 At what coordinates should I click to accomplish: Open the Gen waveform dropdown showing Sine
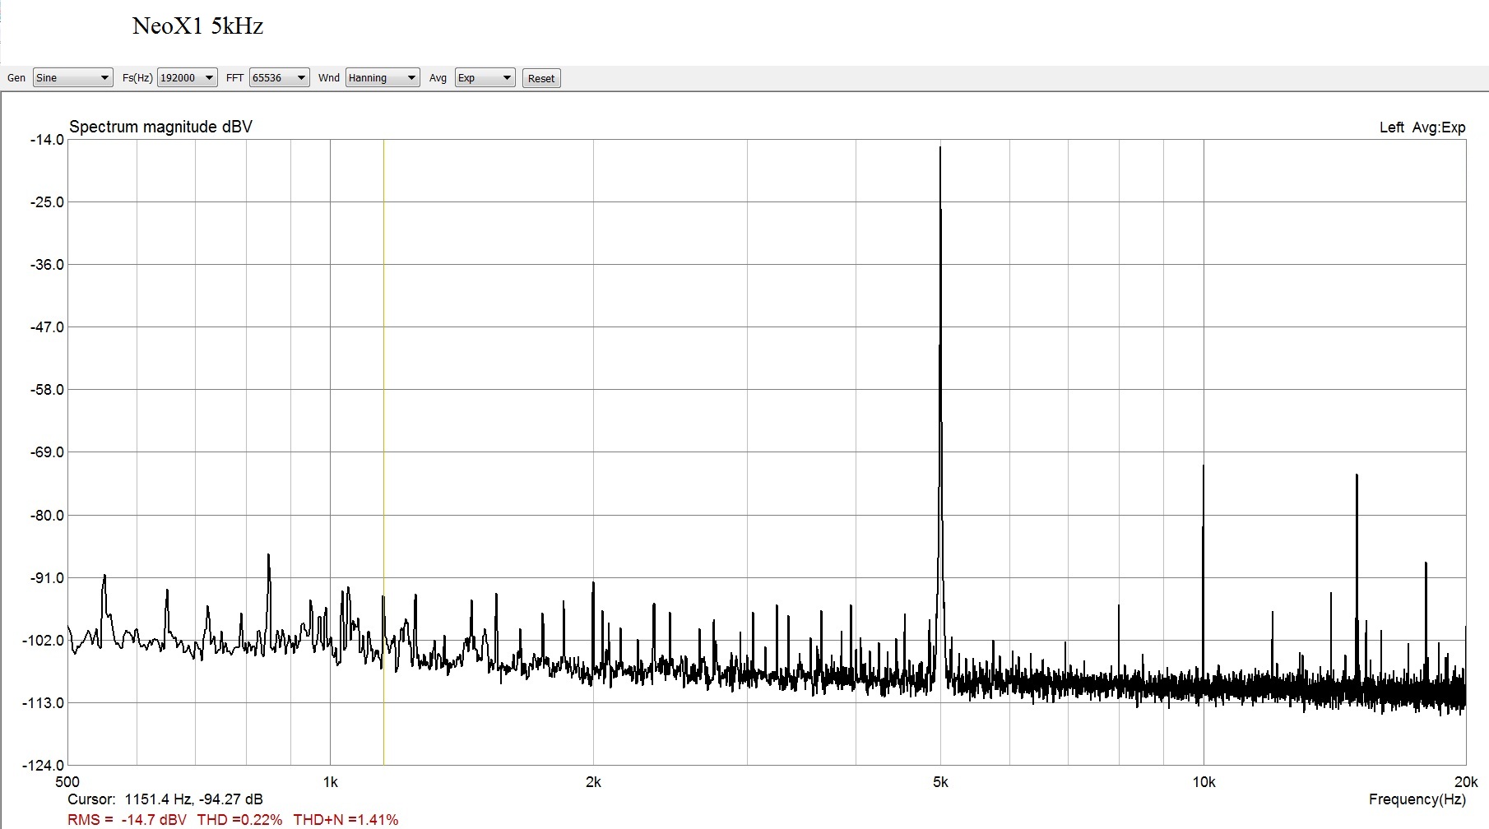click(72, 78)
